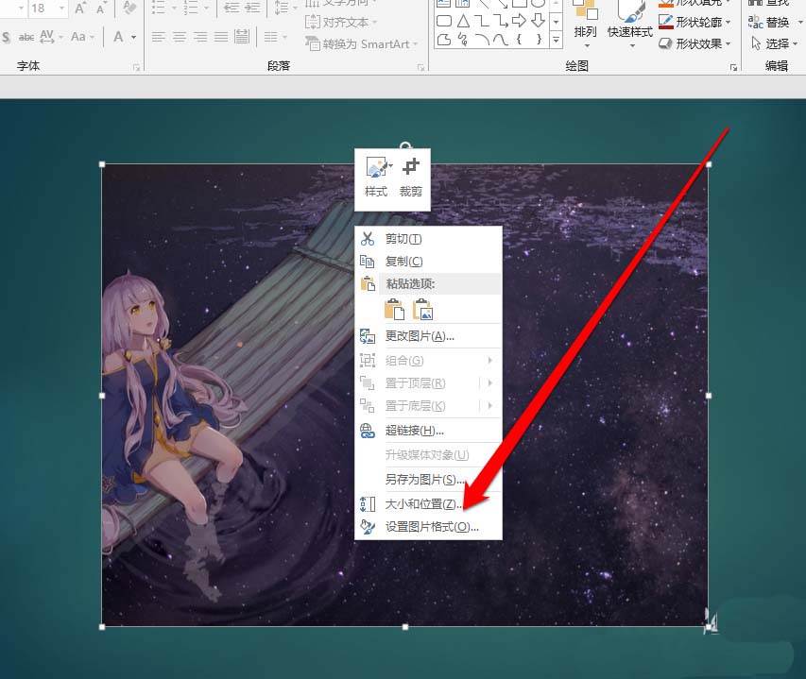This screenshot has width=806, height=679.
Task: Click 转换为 SmartArt button
Action: click(x=362, y=43)
